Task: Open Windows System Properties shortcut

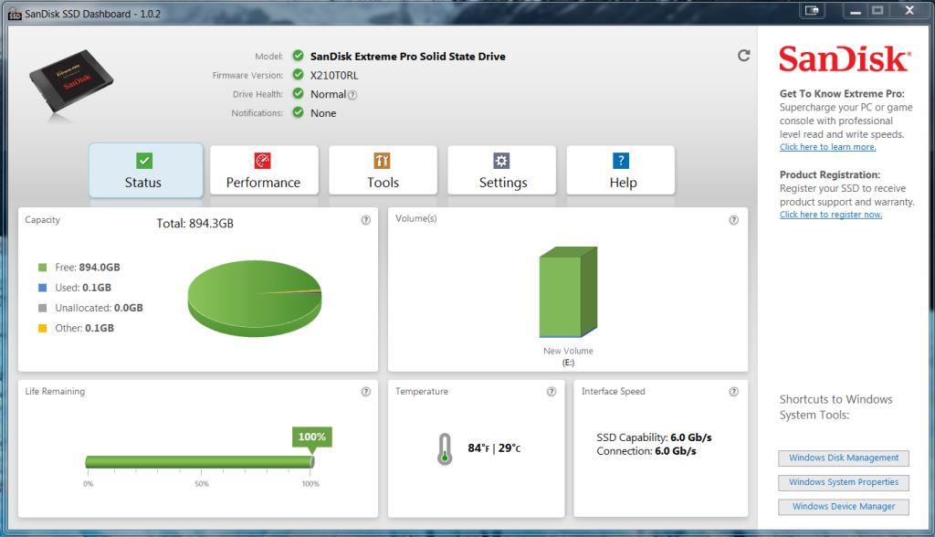Action: click(844, 482)
